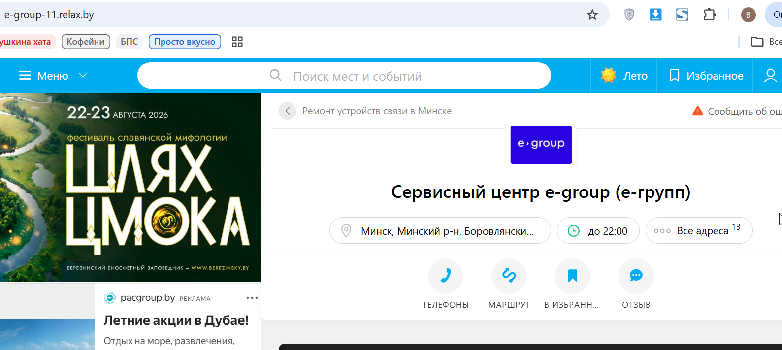
Task: Leave a review via ОТЗЫВ icon
Action: click(636, 276)
